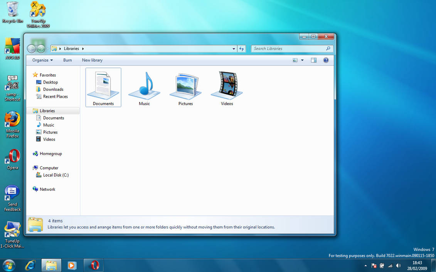This screenshot has width=436, height=272.
Task: Open Opera desktop shortcut
Action: click(x=12, y=159)
